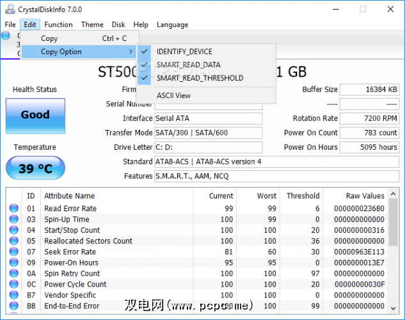Uncheck the IDENTIFY_DEVICE copy option
This screenshot has height=320, width=405.
tap(184, 52)
